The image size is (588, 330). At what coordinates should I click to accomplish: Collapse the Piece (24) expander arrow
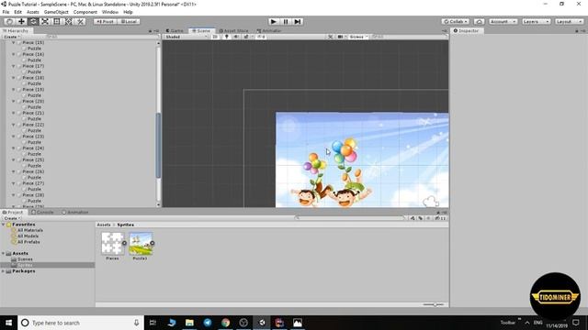(x=14, y=148)
